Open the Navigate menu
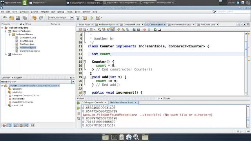The image size is (251, 141). 24,12
